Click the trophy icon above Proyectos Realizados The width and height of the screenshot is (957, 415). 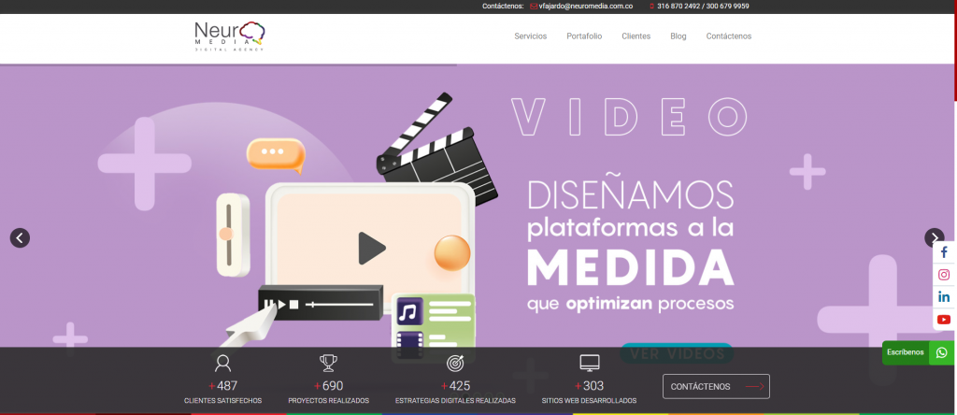(328, 363)
